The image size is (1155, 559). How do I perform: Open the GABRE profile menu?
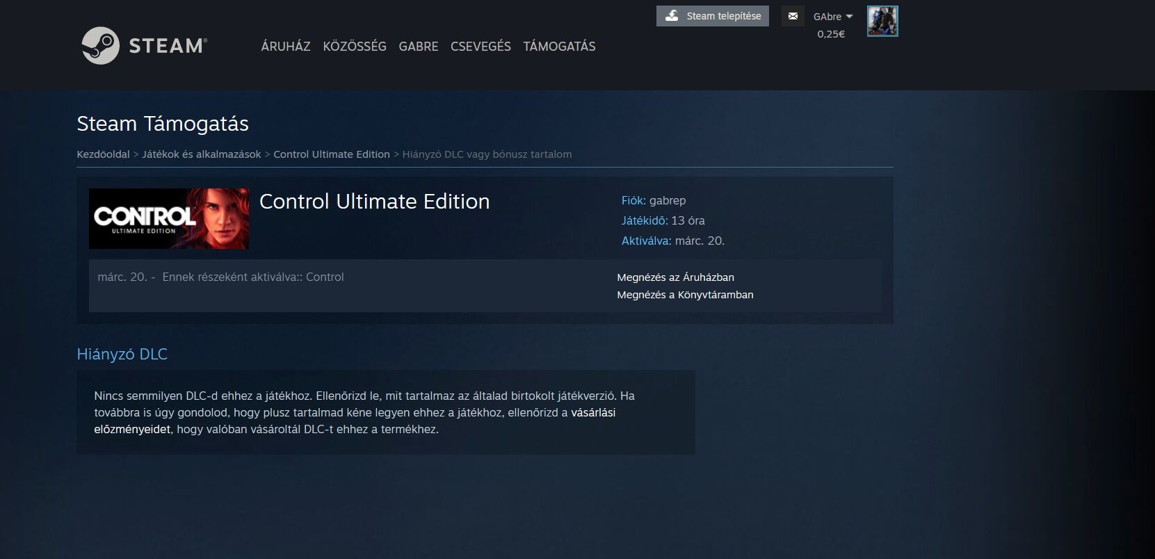pos(419,46)
